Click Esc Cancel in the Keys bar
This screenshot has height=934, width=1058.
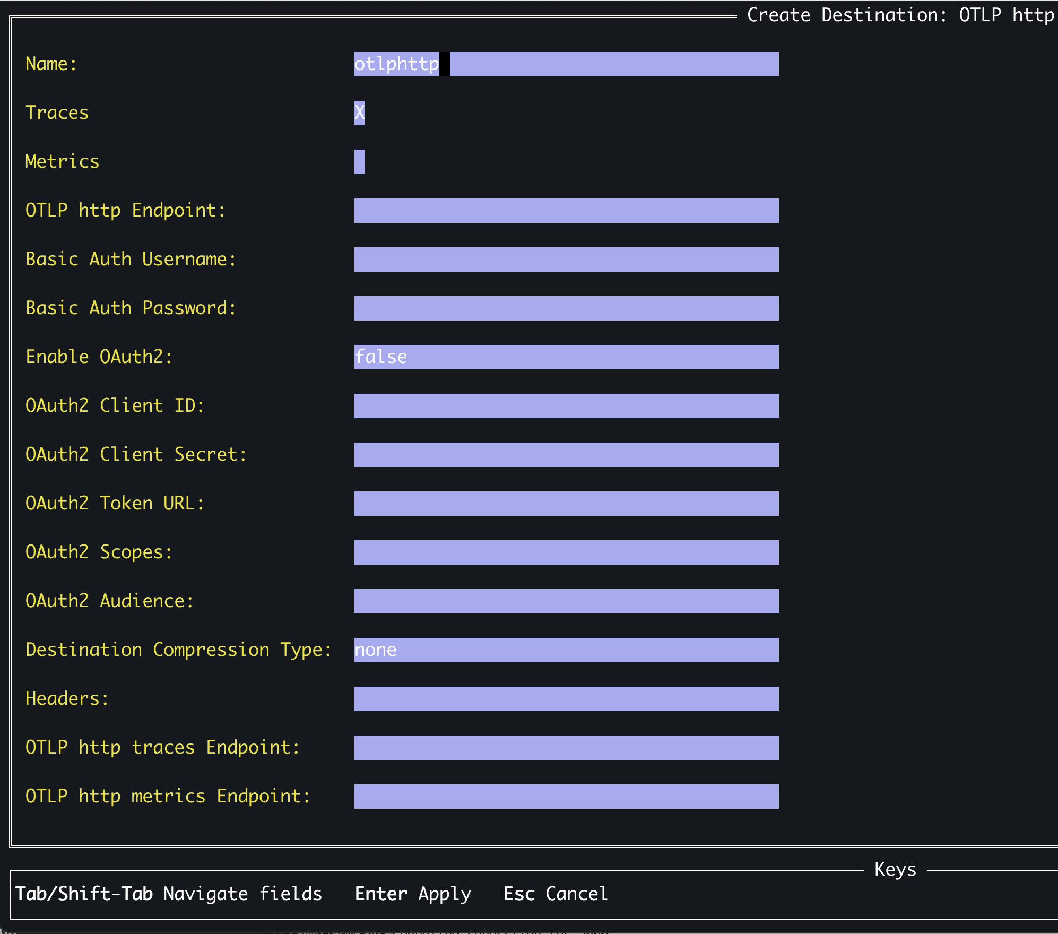(556, 894)
